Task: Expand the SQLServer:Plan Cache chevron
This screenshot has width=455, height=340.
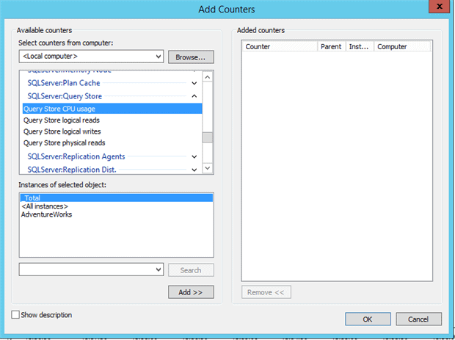Action: point(194,83)
